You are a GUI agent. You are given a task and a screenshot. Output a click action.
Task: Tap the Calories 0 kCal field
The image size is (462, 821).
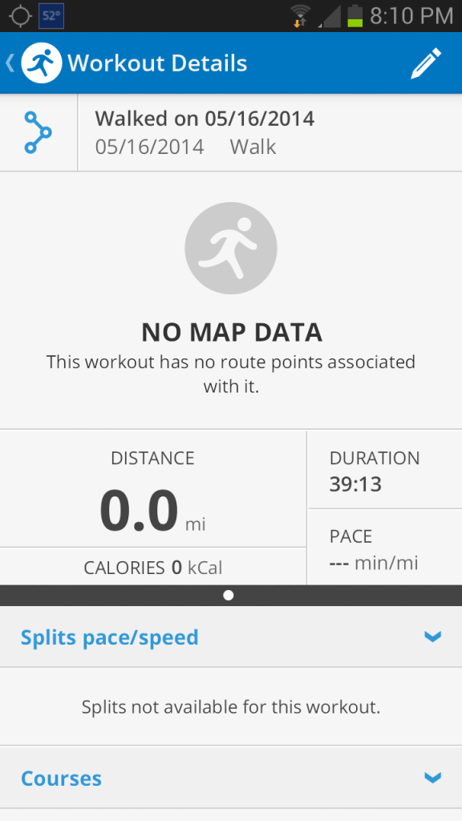153,568
